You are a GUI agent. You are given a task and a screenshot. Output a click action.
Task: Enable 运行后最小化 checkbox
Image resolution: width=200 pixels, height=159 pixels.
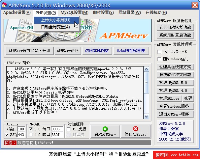[x=159, y=52]
